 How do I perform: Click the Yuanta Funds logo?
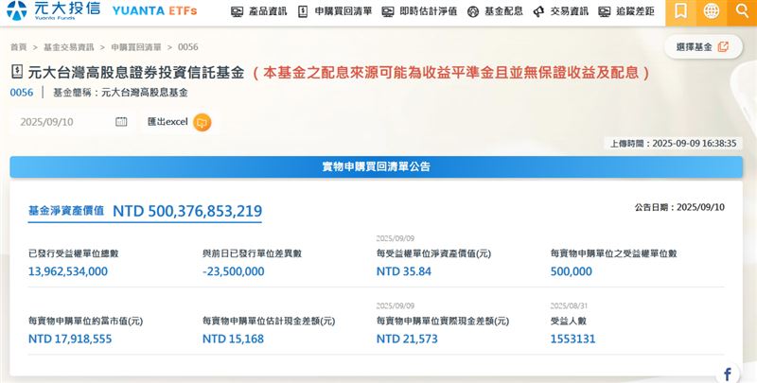point(54,10)
